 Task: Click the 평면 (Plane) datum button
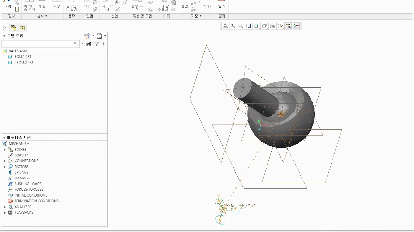point(184,5)
